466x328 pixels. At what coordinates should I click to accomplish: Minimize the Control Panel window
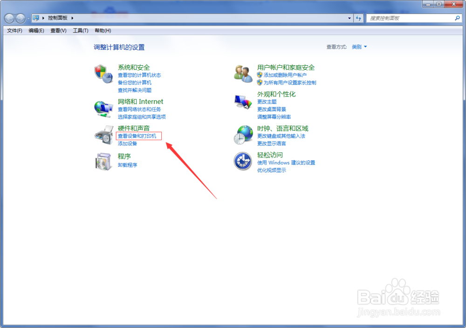(428, 4)
